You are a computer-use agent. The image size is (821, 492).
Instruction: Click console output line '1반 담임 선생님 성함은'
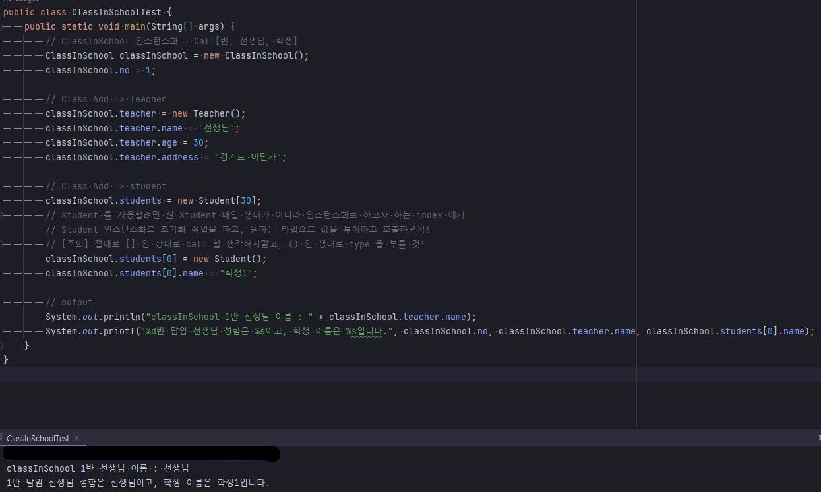pos(138,483)
